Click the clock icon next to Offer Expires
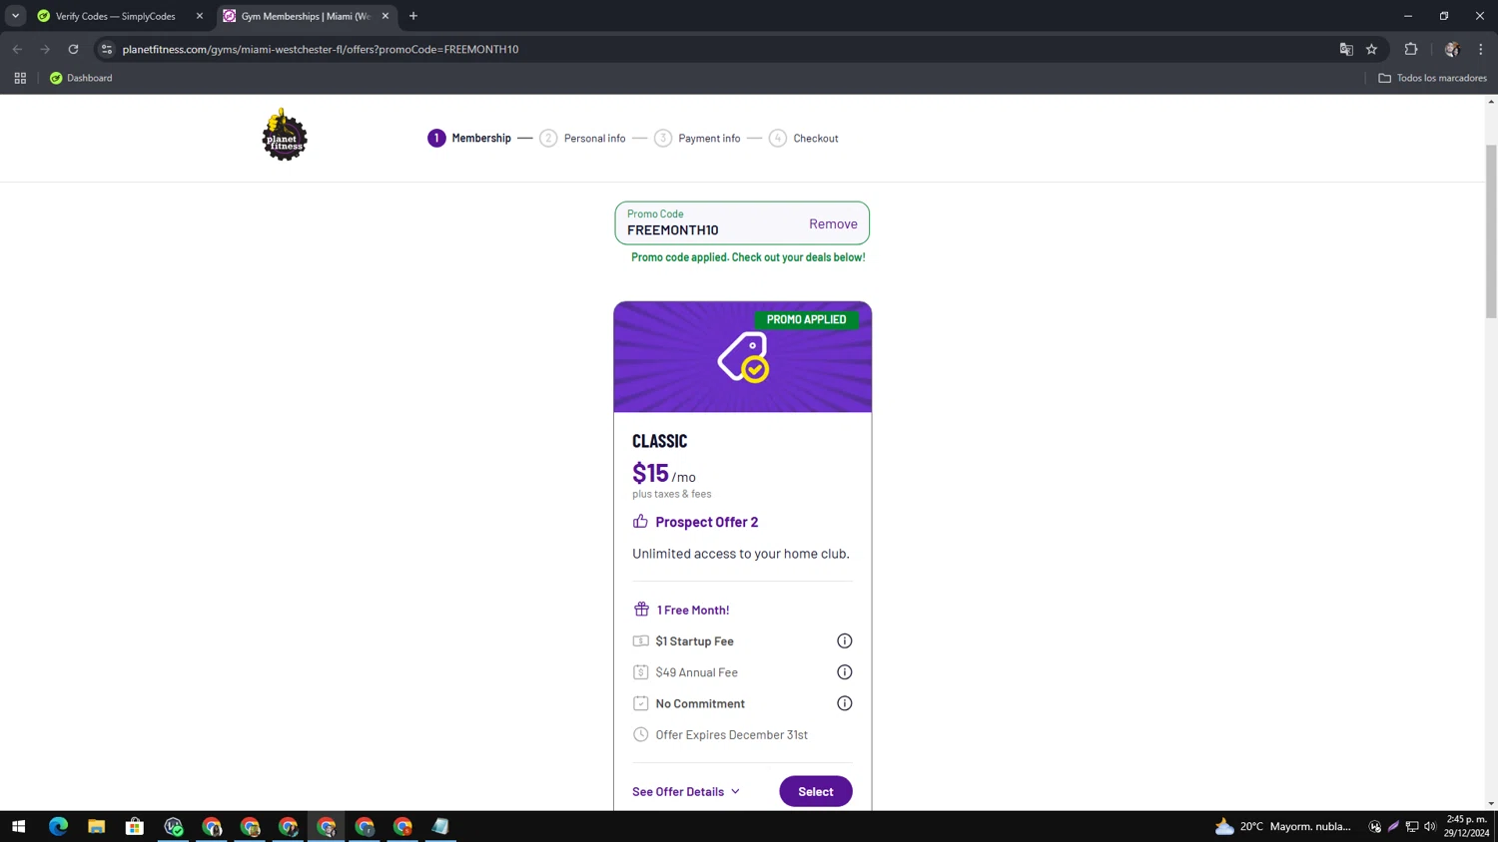Screen dimensions: 1498x842 tap(640, 734)
